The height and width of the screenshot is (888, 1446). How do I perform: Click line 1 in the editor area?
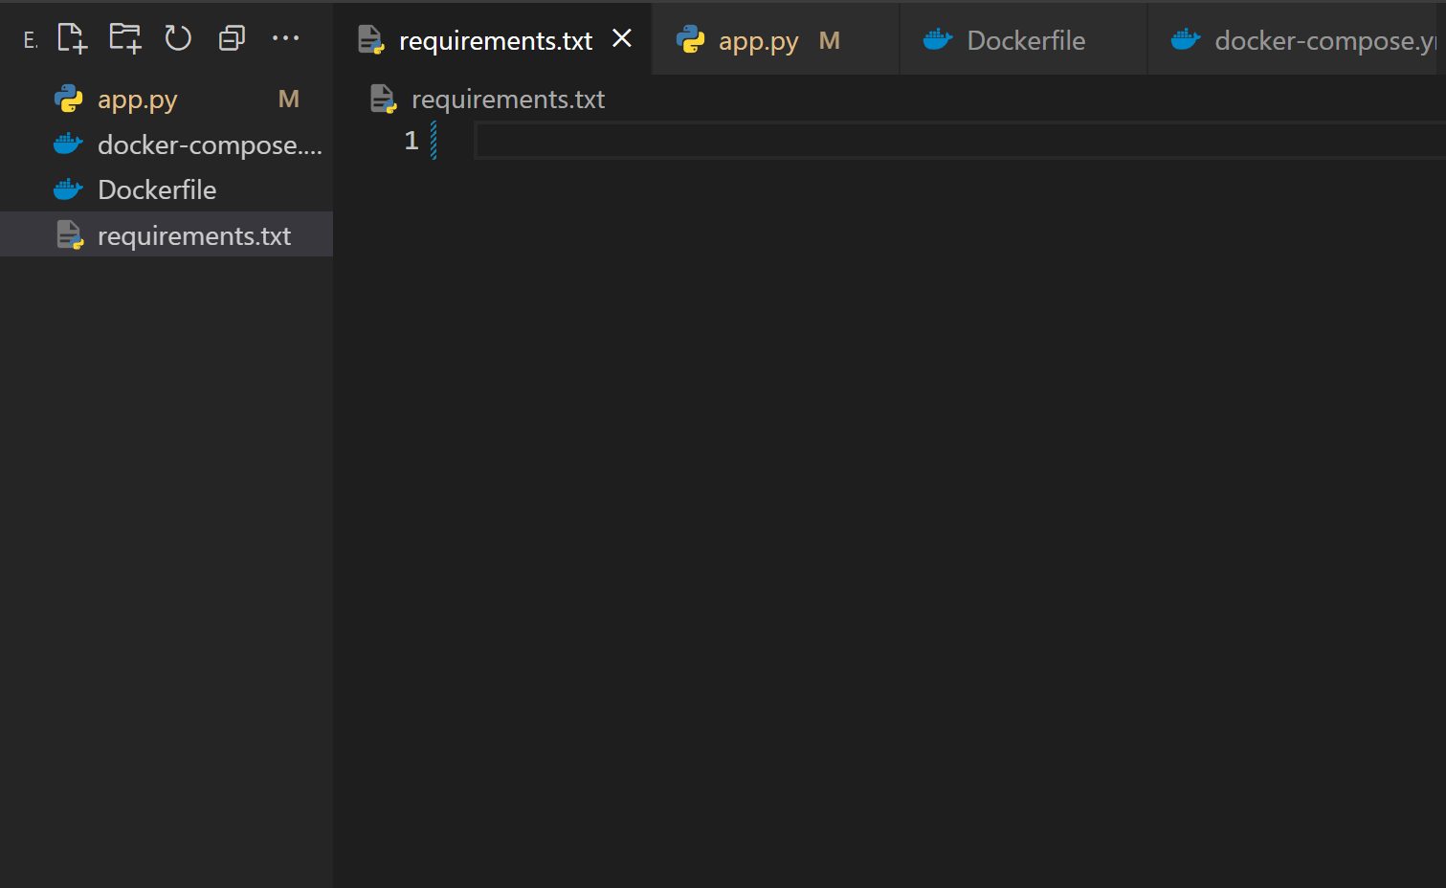pos(670,140)
